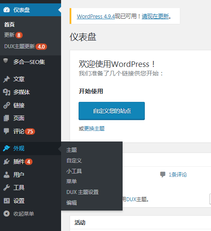Select 小工具 in the 外观 flyout
The image size is (211, 231).
coord(74,171)
